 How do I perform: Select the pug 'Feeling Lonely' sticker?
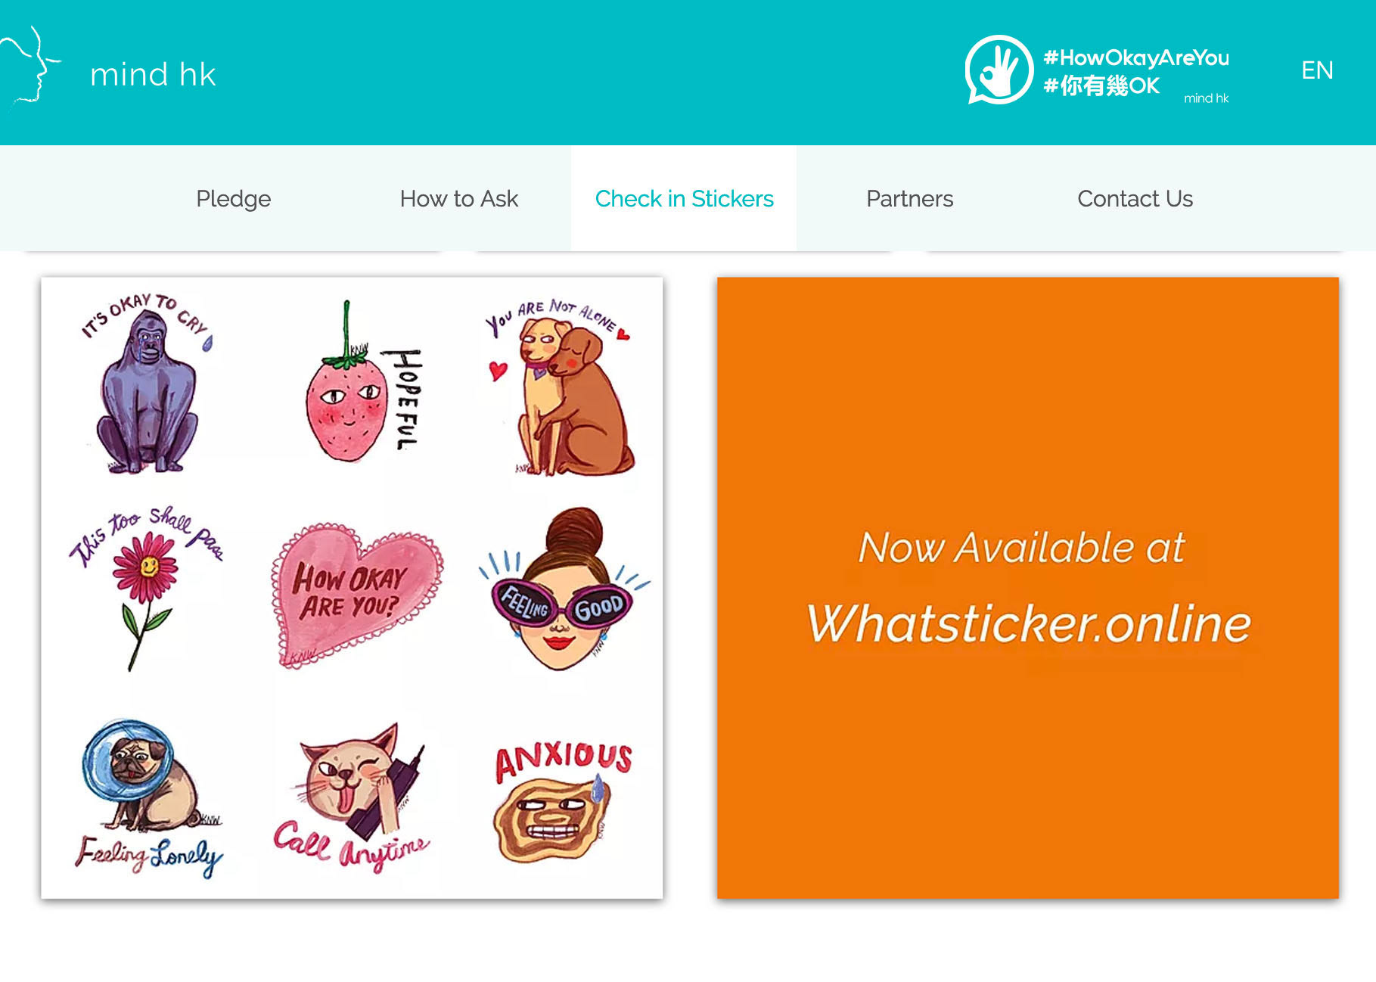(148, 797)
